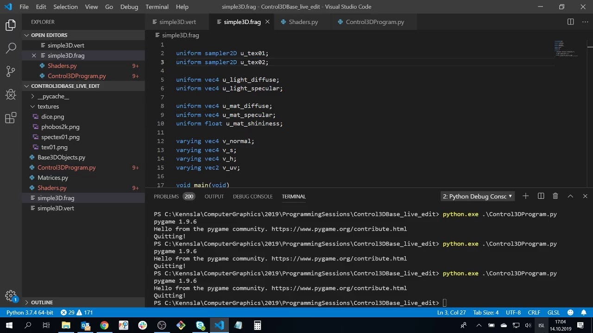
Task: Change language mode GLSL in status bar
Action: 554,313
